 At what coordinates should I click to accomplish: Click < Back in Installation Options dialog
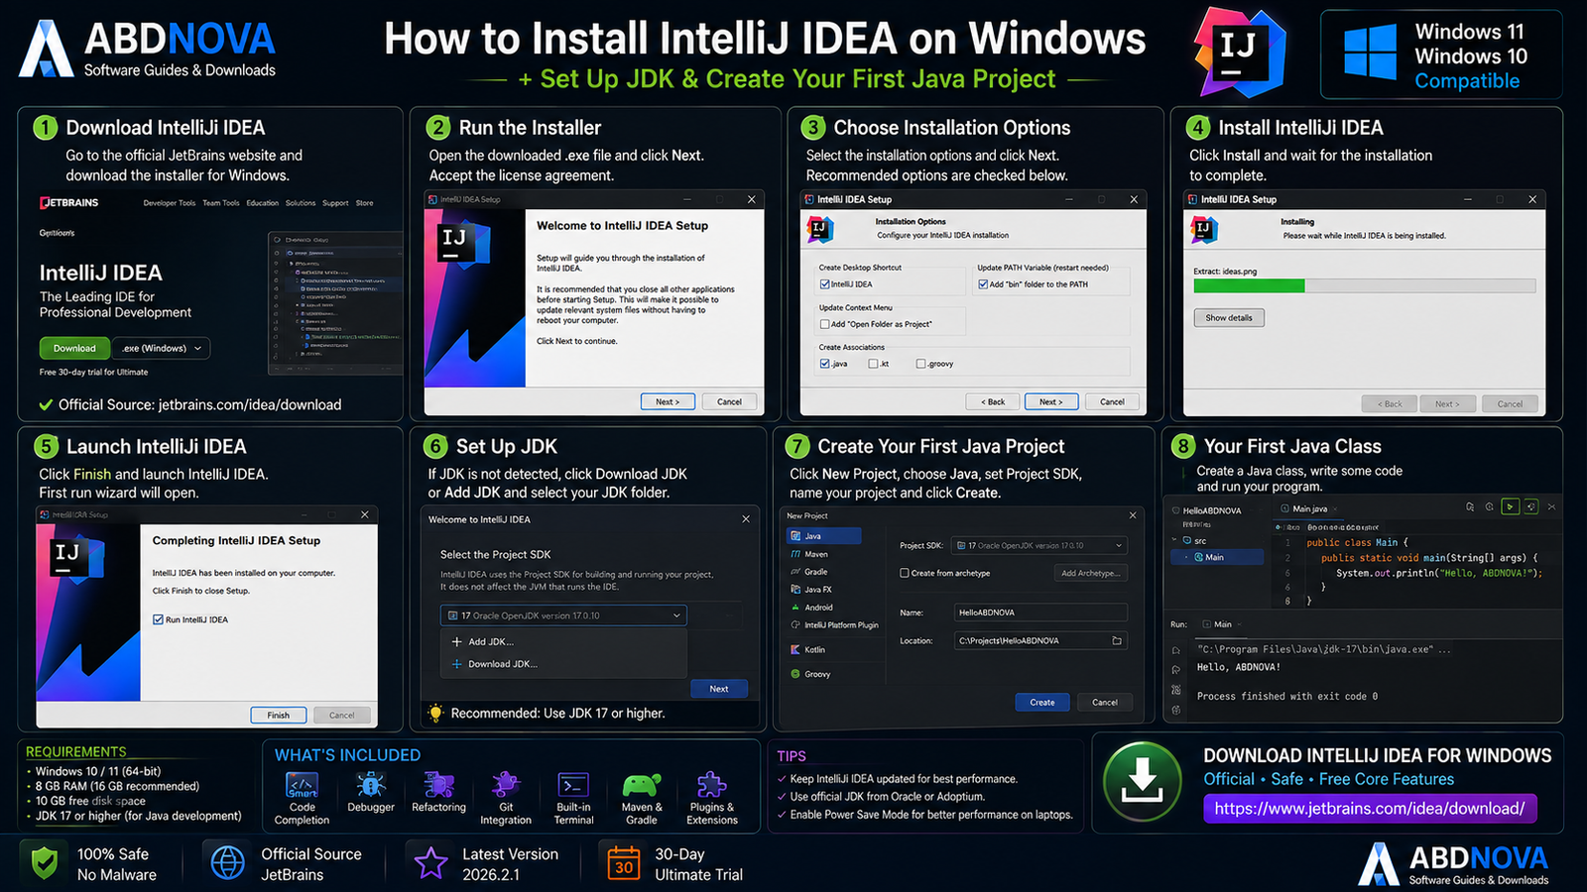click(993, 401)
